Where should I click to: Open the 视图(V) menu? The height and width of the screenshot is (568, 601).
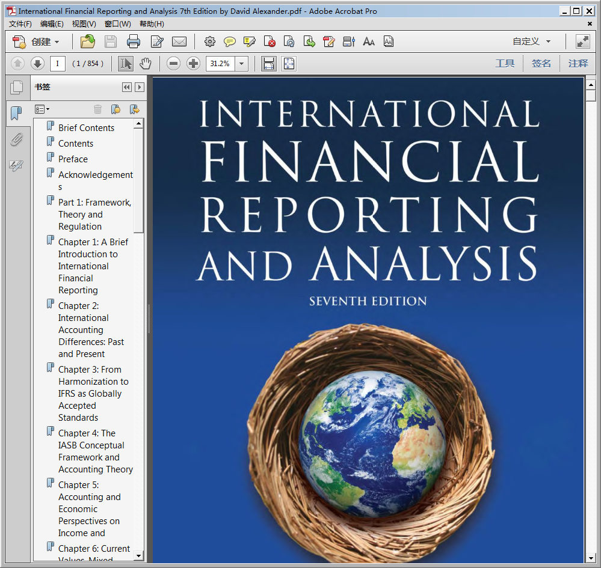tap(84, 24)
